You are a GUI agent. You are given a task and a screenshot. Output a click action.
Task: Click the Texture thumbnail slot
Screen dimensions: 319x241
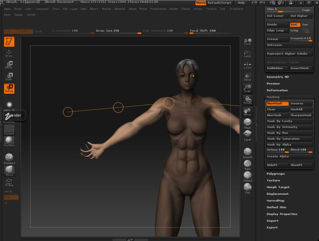click(x=9, y=130)
